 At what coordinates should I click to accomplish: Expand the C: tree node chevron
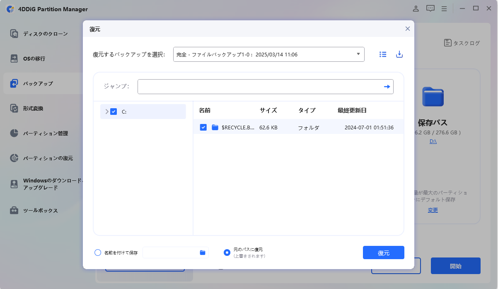click(107, 112)
